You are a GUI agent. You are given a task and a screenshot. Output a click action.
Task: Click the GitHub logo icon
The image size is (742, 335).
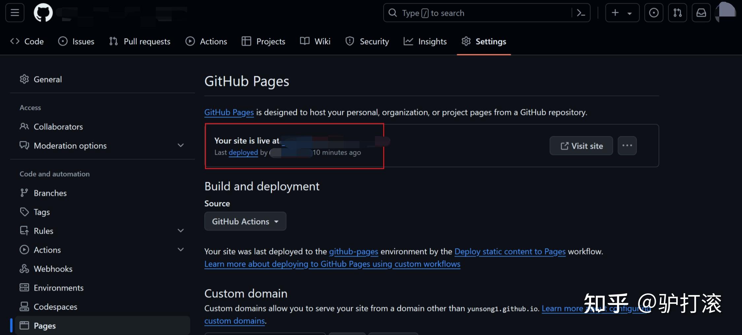43,13
